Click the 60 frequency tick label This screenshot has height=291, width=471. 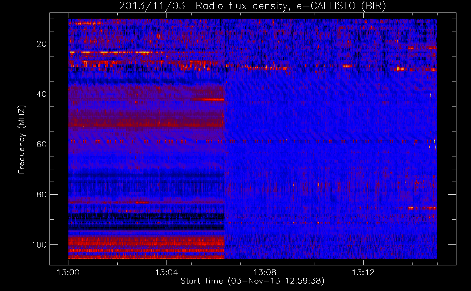pos(42,144)
